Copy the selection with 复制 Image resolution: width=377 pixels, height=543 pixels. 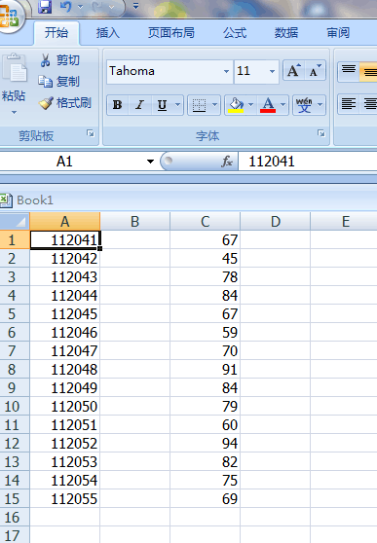tap(59, 82)
